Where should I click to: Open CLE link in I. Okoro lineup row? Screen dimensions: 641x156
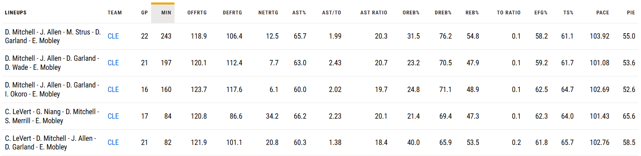pyautogui.click(x=113, y=89)
